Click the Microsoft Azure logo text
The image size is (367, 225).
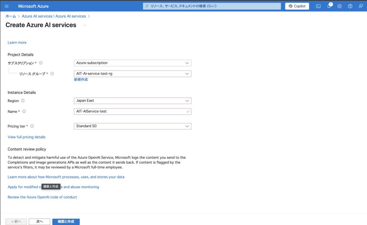33,6
